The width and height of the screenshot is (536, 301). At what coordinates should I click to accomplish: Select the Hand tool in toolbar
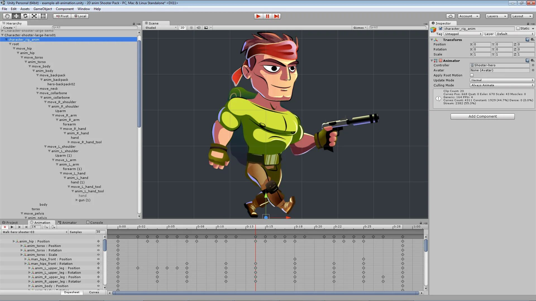point(7,16)
